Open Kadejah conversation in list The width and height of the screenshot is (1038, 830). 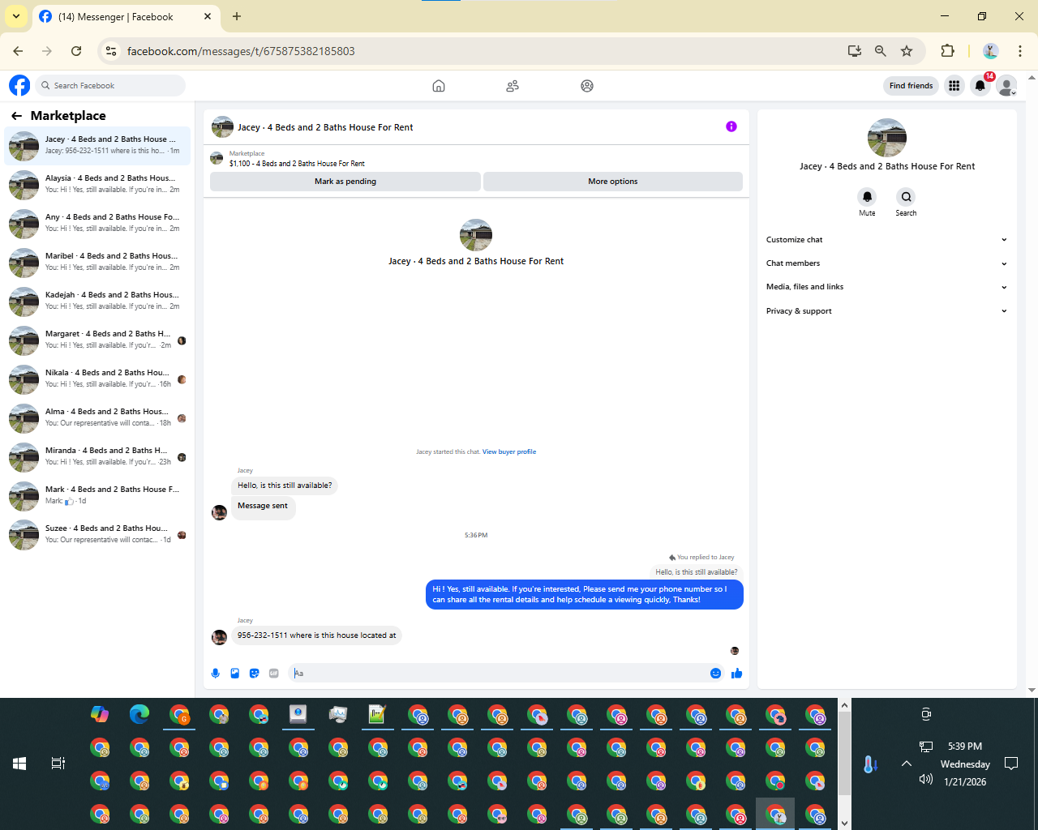click(x=97, y=302)
